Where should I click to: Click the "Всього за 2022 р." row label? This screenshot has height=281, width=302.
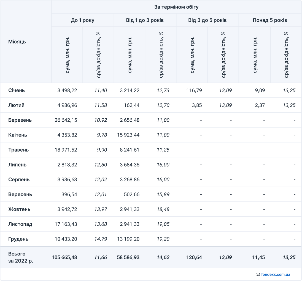[x=21, y=257]
